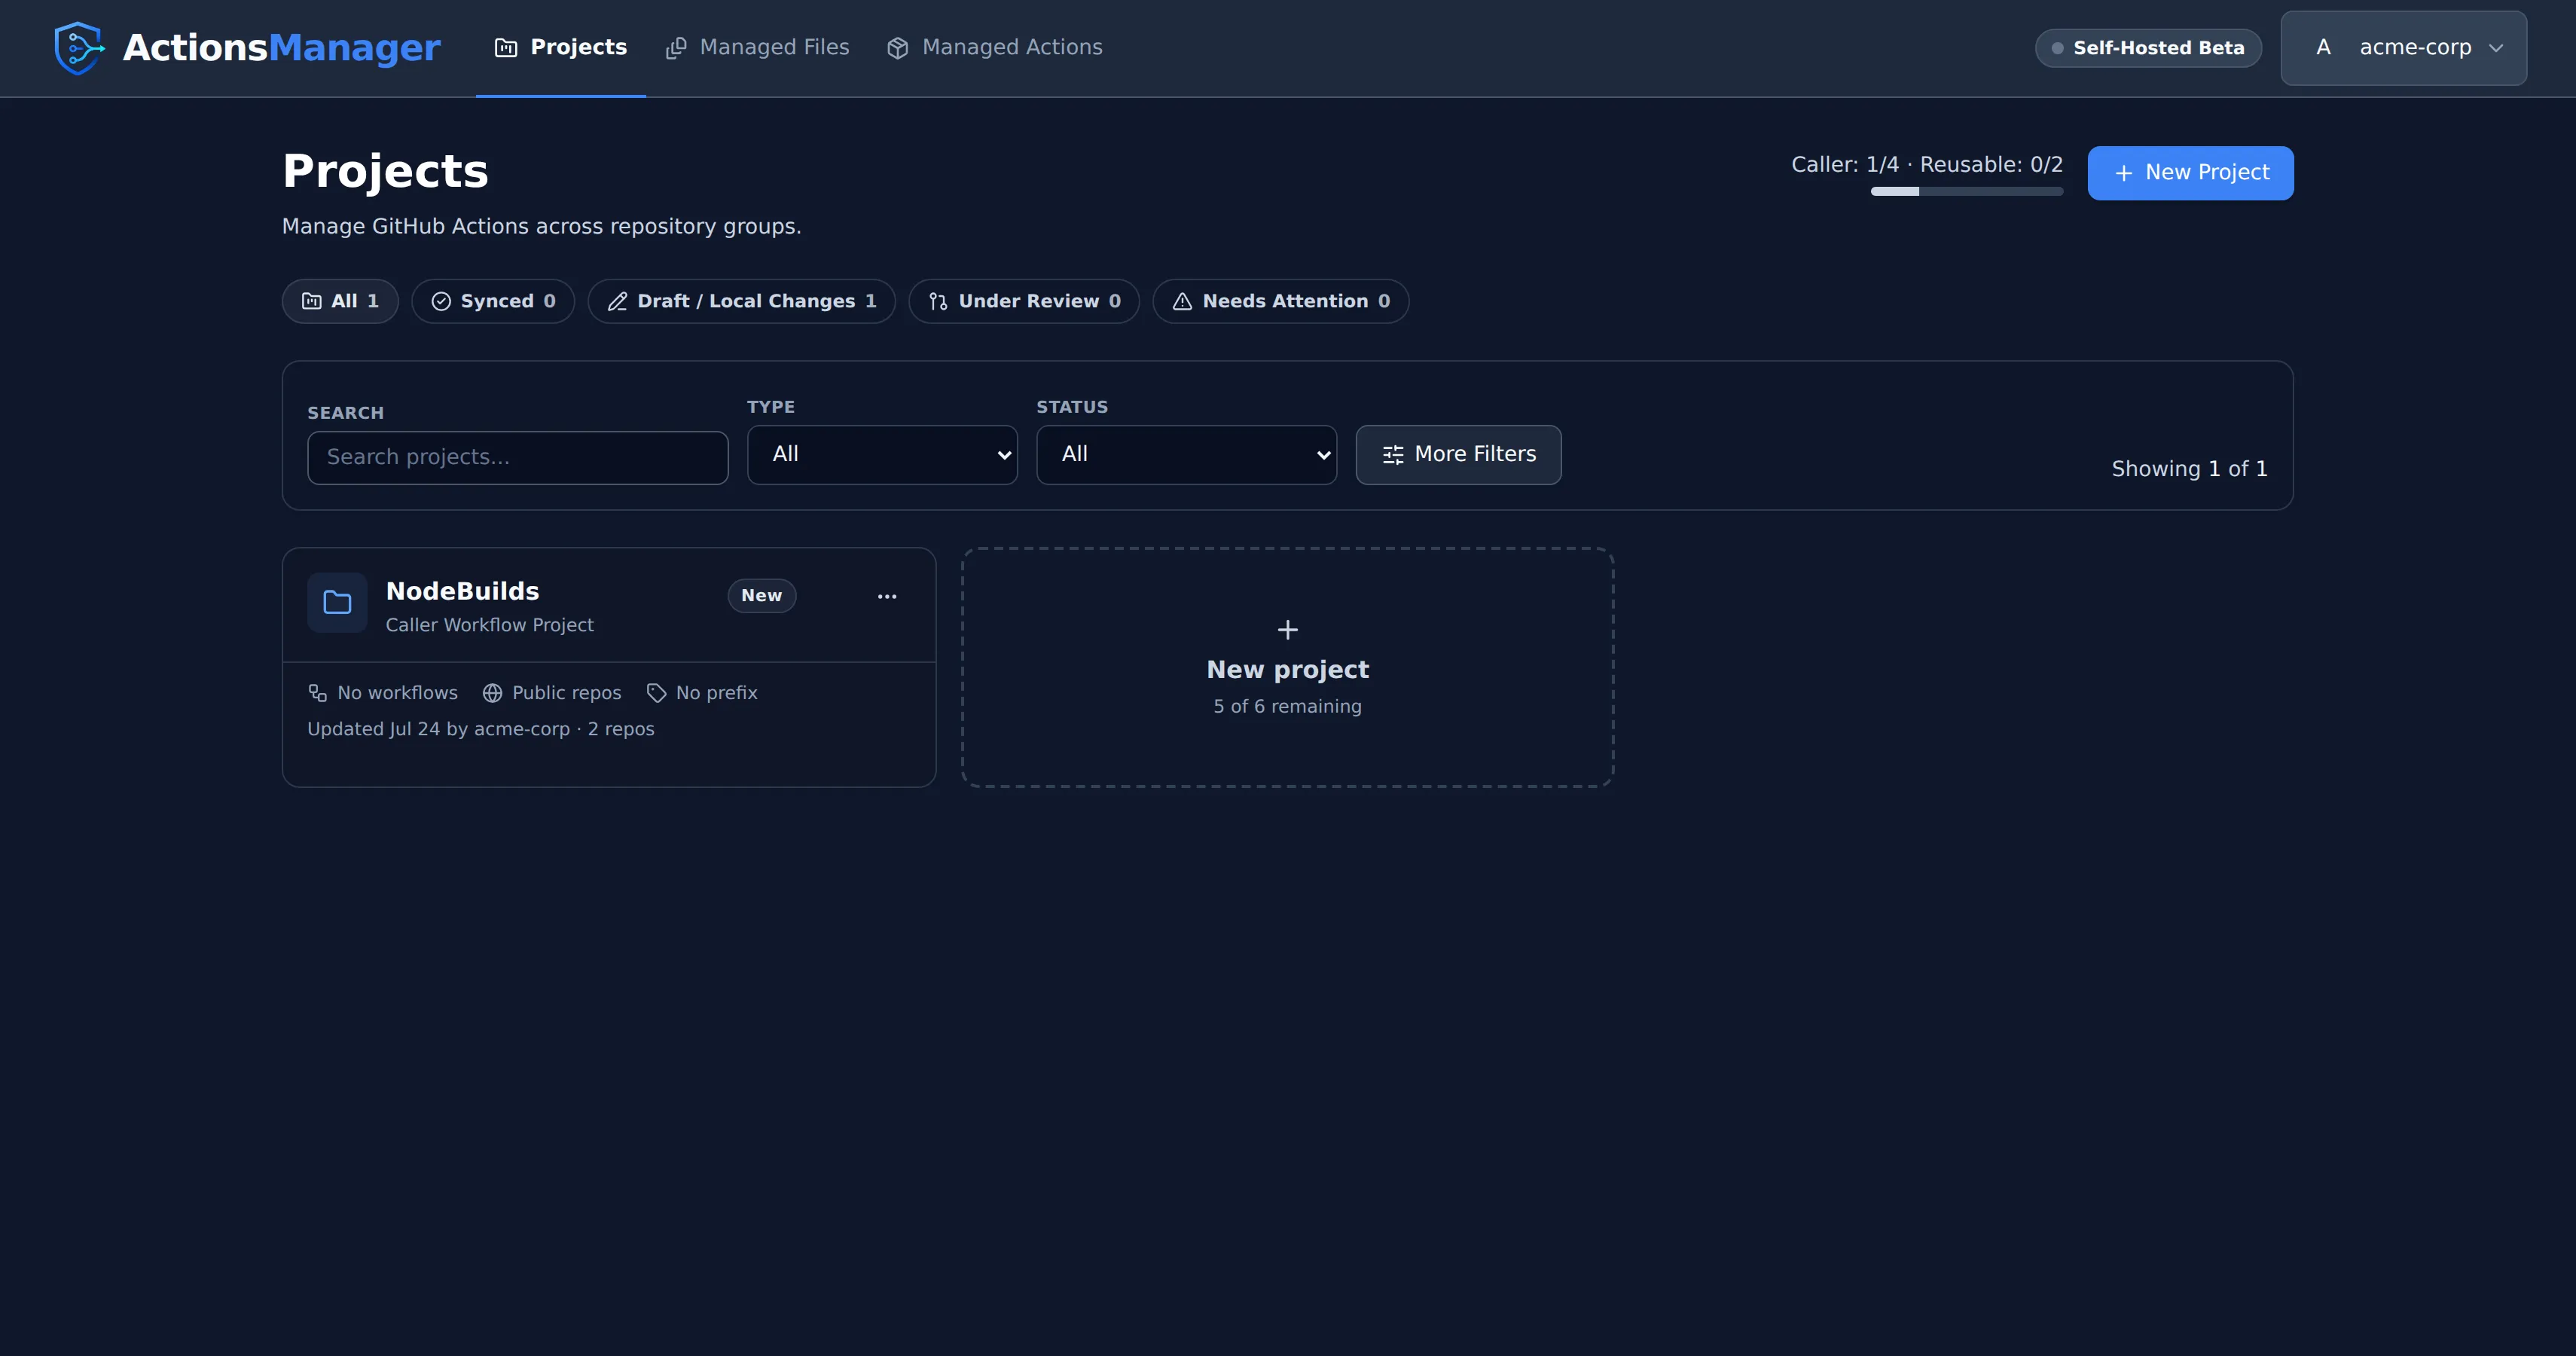Go to Managed Actions tab

tap(995, 48)
